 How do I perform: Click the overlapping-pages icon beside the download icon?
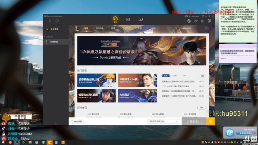[196, 21]
